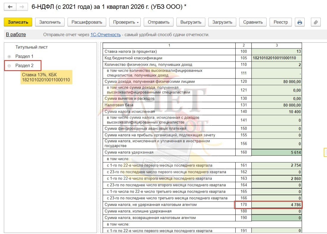The height and width of the screenshot is (234, 327).
Task: Click the Выгрузить button
Action: [x=191, y=22]
